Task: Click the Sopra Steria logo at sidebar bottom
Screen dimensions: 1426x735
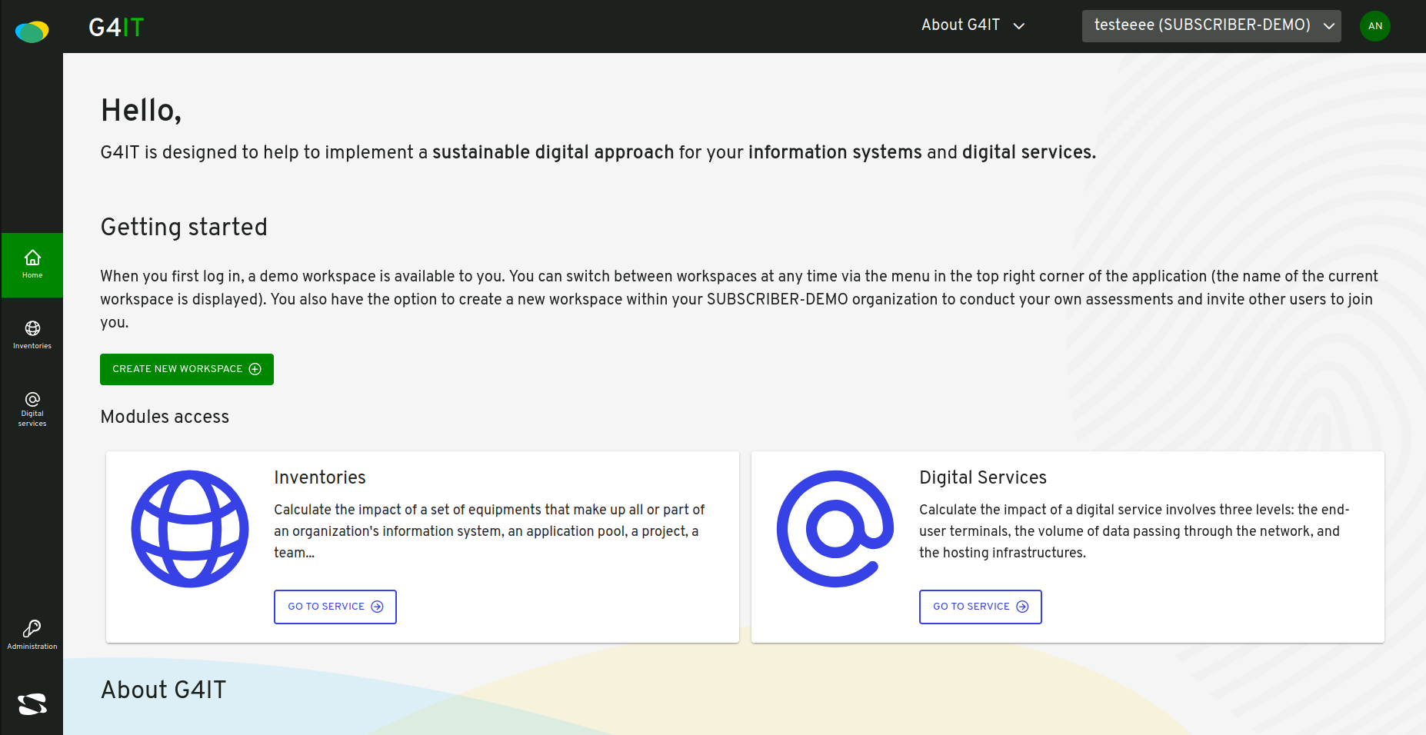Action: pyautogui.click(x=32, y=703)
